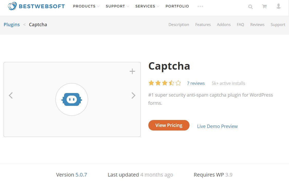Open the search magnifier icon
This screenshot has height=185, width=289.
[x=250, y=7]
